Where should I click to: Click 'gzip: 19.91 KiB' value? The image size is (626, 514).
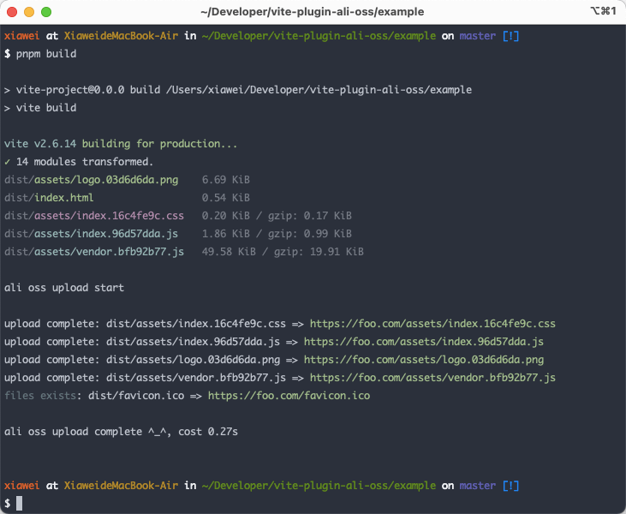coord(319,252)
